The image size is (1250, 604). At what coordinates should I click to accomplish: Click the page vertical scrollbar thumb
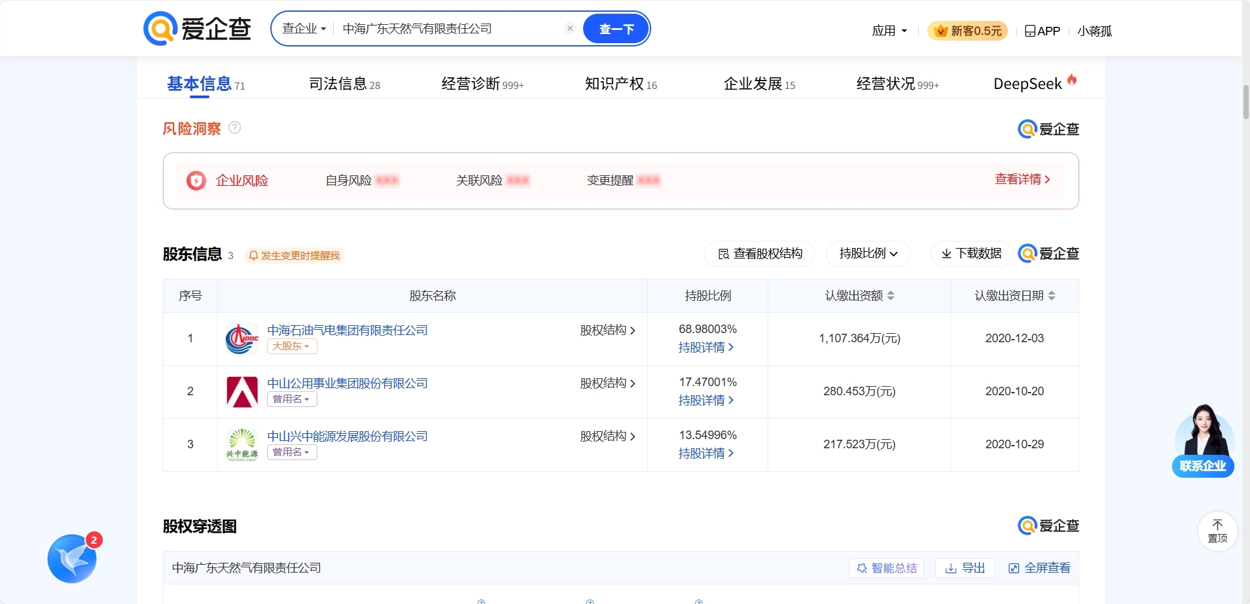tap(1246, 101)
